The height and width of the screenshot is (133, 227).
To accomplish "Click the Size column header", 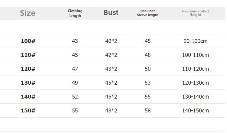I will (28, 13).
